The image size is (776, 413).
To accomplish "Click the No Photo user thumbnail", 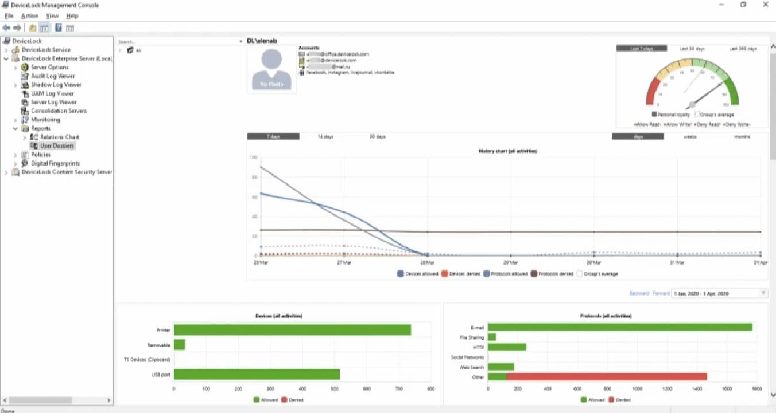I will [x=271, y=69].
